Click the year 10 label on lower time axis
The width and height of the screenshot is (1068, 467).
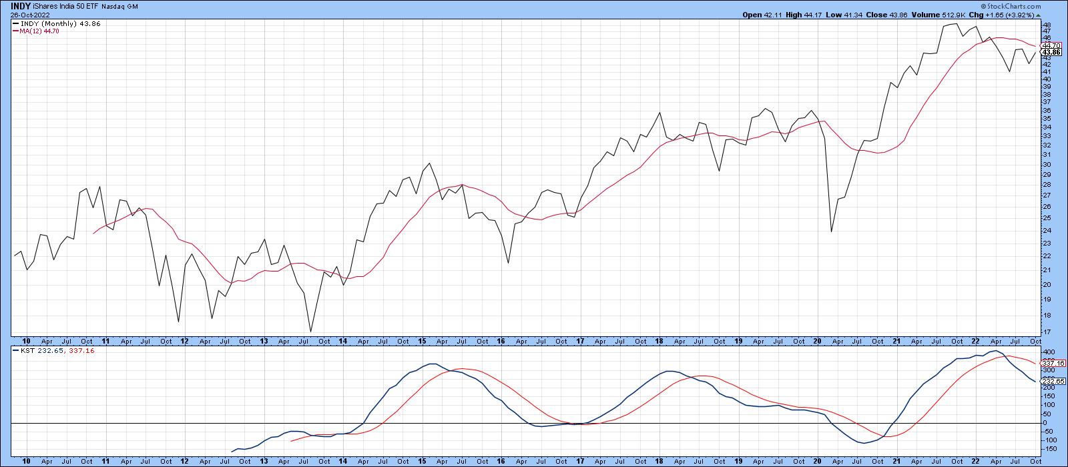27,461
